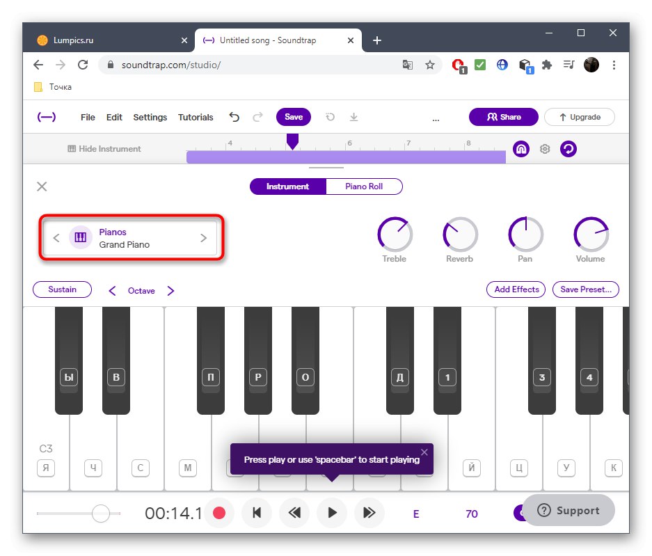Screen dimensions: 652x556
Task: Select next instrument preset arrow
Action: coord(203,238)
